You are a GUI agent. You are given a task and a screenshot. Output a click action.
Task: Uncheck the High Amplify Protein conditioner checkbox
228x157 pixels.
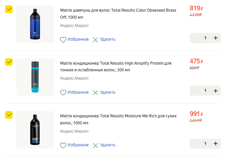click(9, 62)
